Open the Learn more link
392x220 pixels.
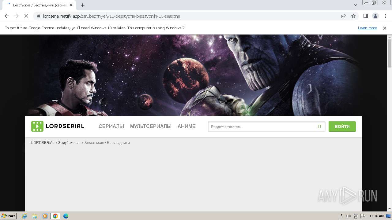[x=367, y=28]
